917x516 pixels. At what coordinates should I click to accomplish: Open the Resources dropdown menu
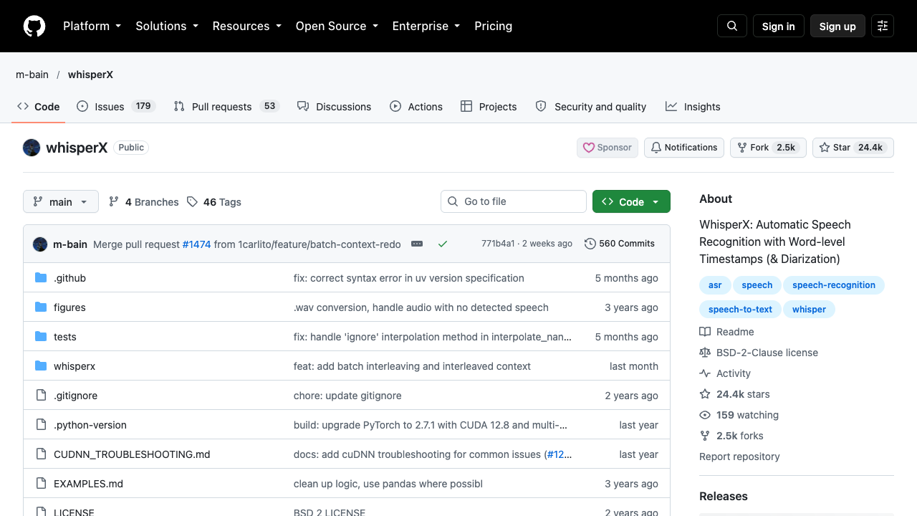246,26
